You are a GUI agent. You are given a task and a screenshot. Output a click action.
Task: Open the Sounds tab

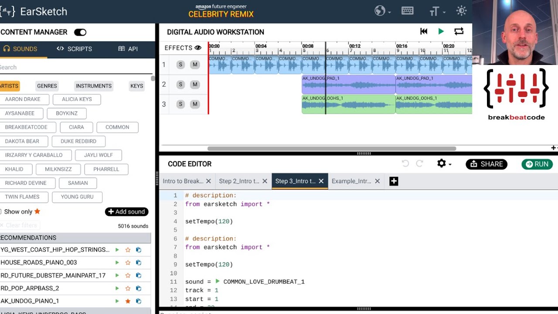(x=21, y=49)
